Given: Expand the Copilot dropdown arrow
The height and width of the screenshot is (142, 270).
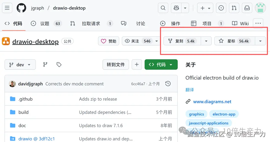Looking at the screenshot, I should tap(185, 8).
